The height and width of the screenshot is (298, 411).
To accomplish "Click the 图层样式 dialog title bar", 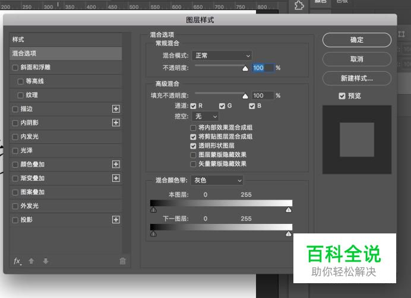I will coord(200,20).
